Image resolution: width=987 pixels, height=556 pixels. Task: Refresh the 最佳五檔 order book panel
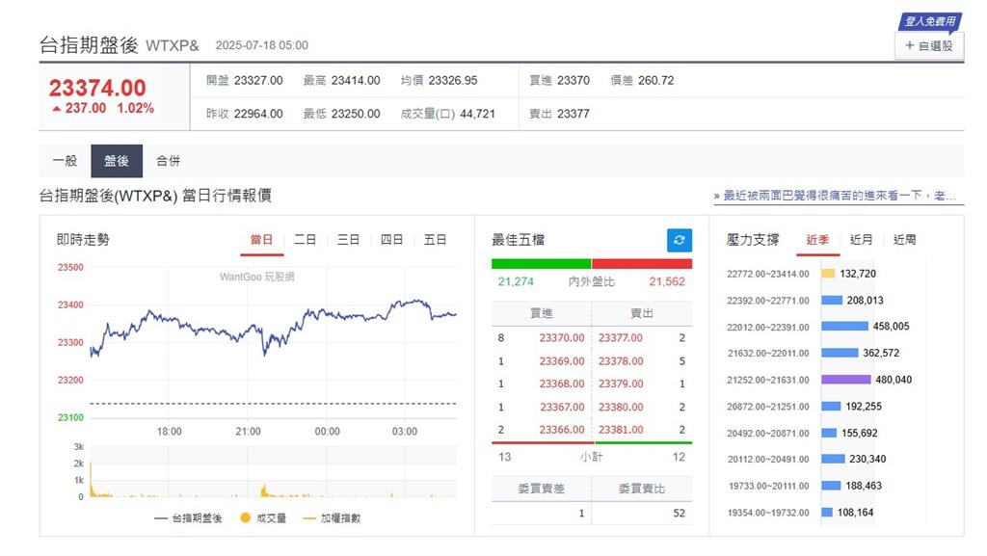680,240
